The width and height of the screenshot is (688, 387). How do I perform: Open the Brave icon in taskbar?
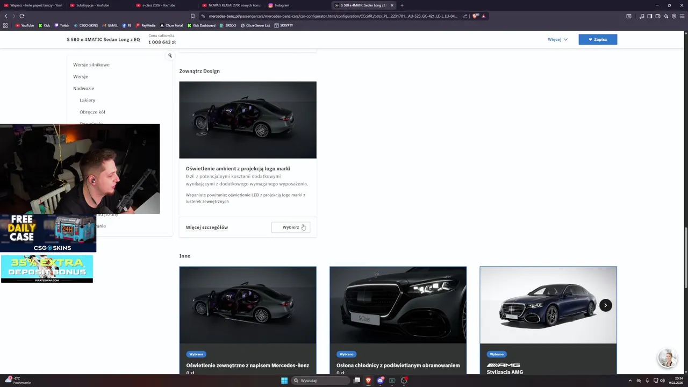click(368, 381)
